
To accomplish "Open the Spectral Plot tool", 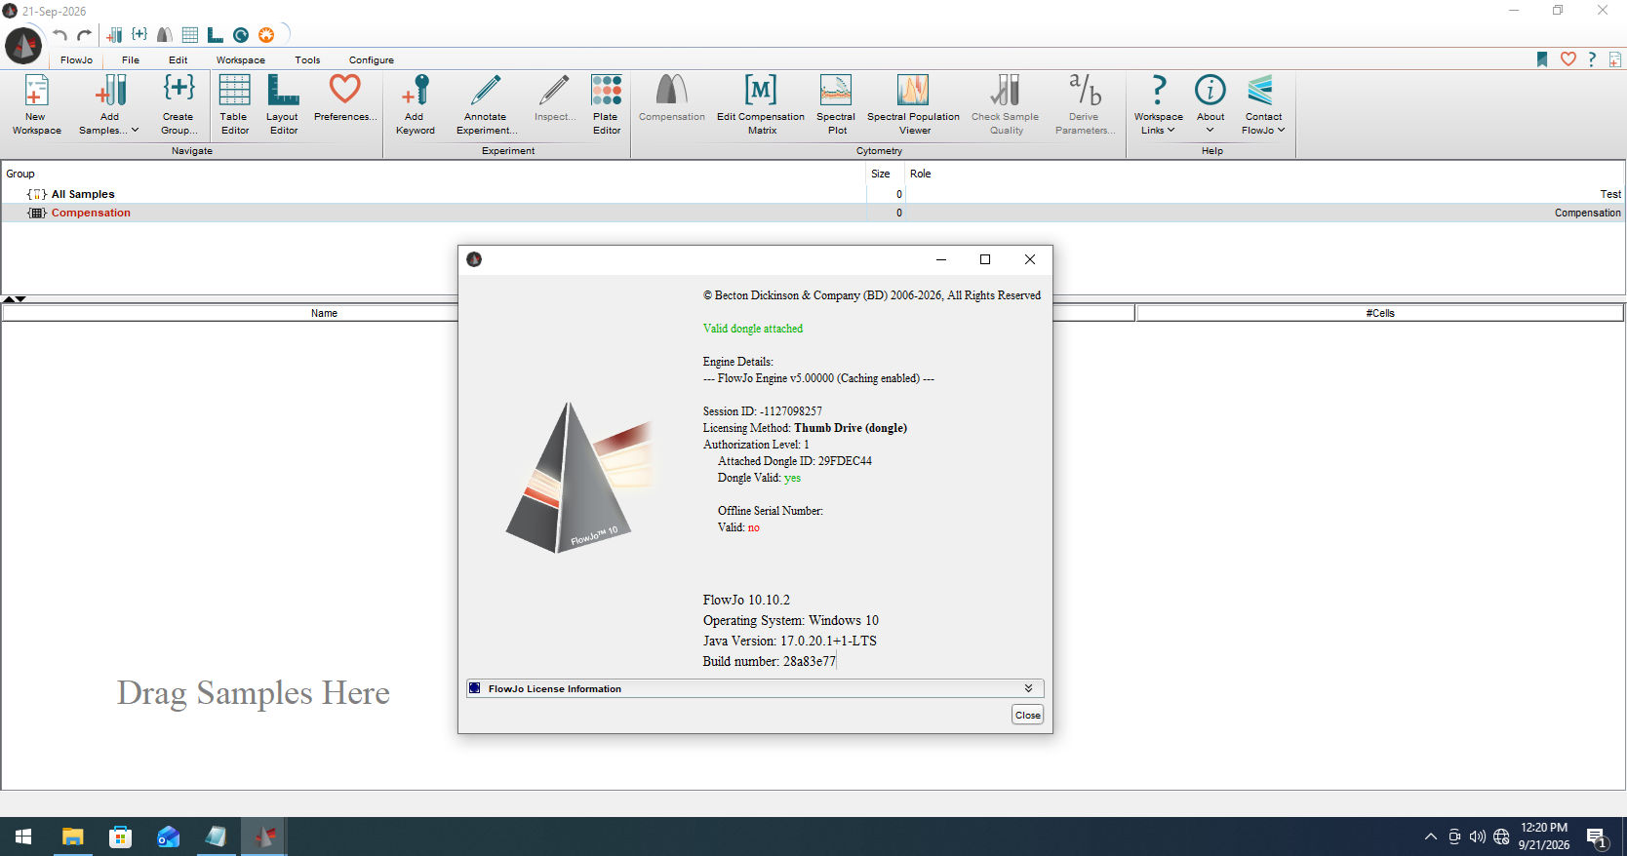I will click(x=836, y=104).
